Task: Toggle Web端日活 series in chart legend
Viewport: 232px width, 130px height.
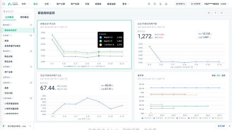Action: tap(70, 66)
